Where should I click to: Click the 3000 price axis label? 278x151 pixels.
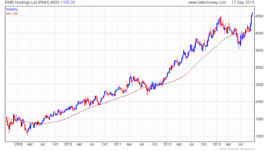click(x=259, y=68)
